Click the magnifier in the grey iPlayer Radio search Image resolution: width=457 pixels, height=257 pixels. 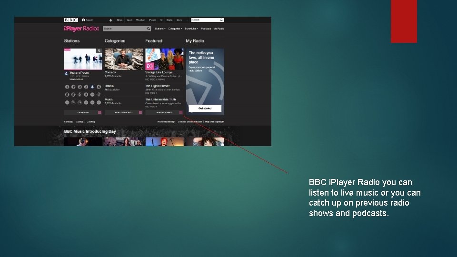[149, 29]
